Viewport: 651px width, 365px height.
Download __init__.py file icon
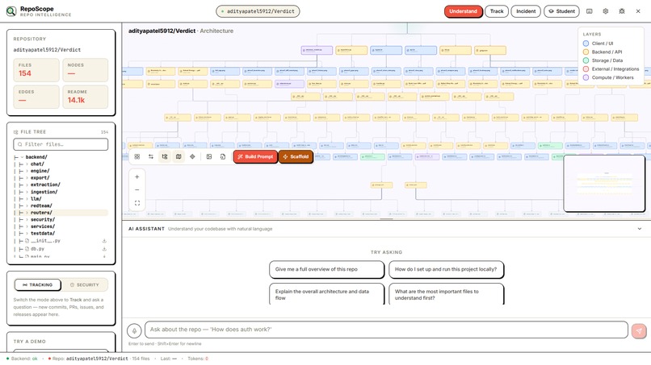coord(104,241)
